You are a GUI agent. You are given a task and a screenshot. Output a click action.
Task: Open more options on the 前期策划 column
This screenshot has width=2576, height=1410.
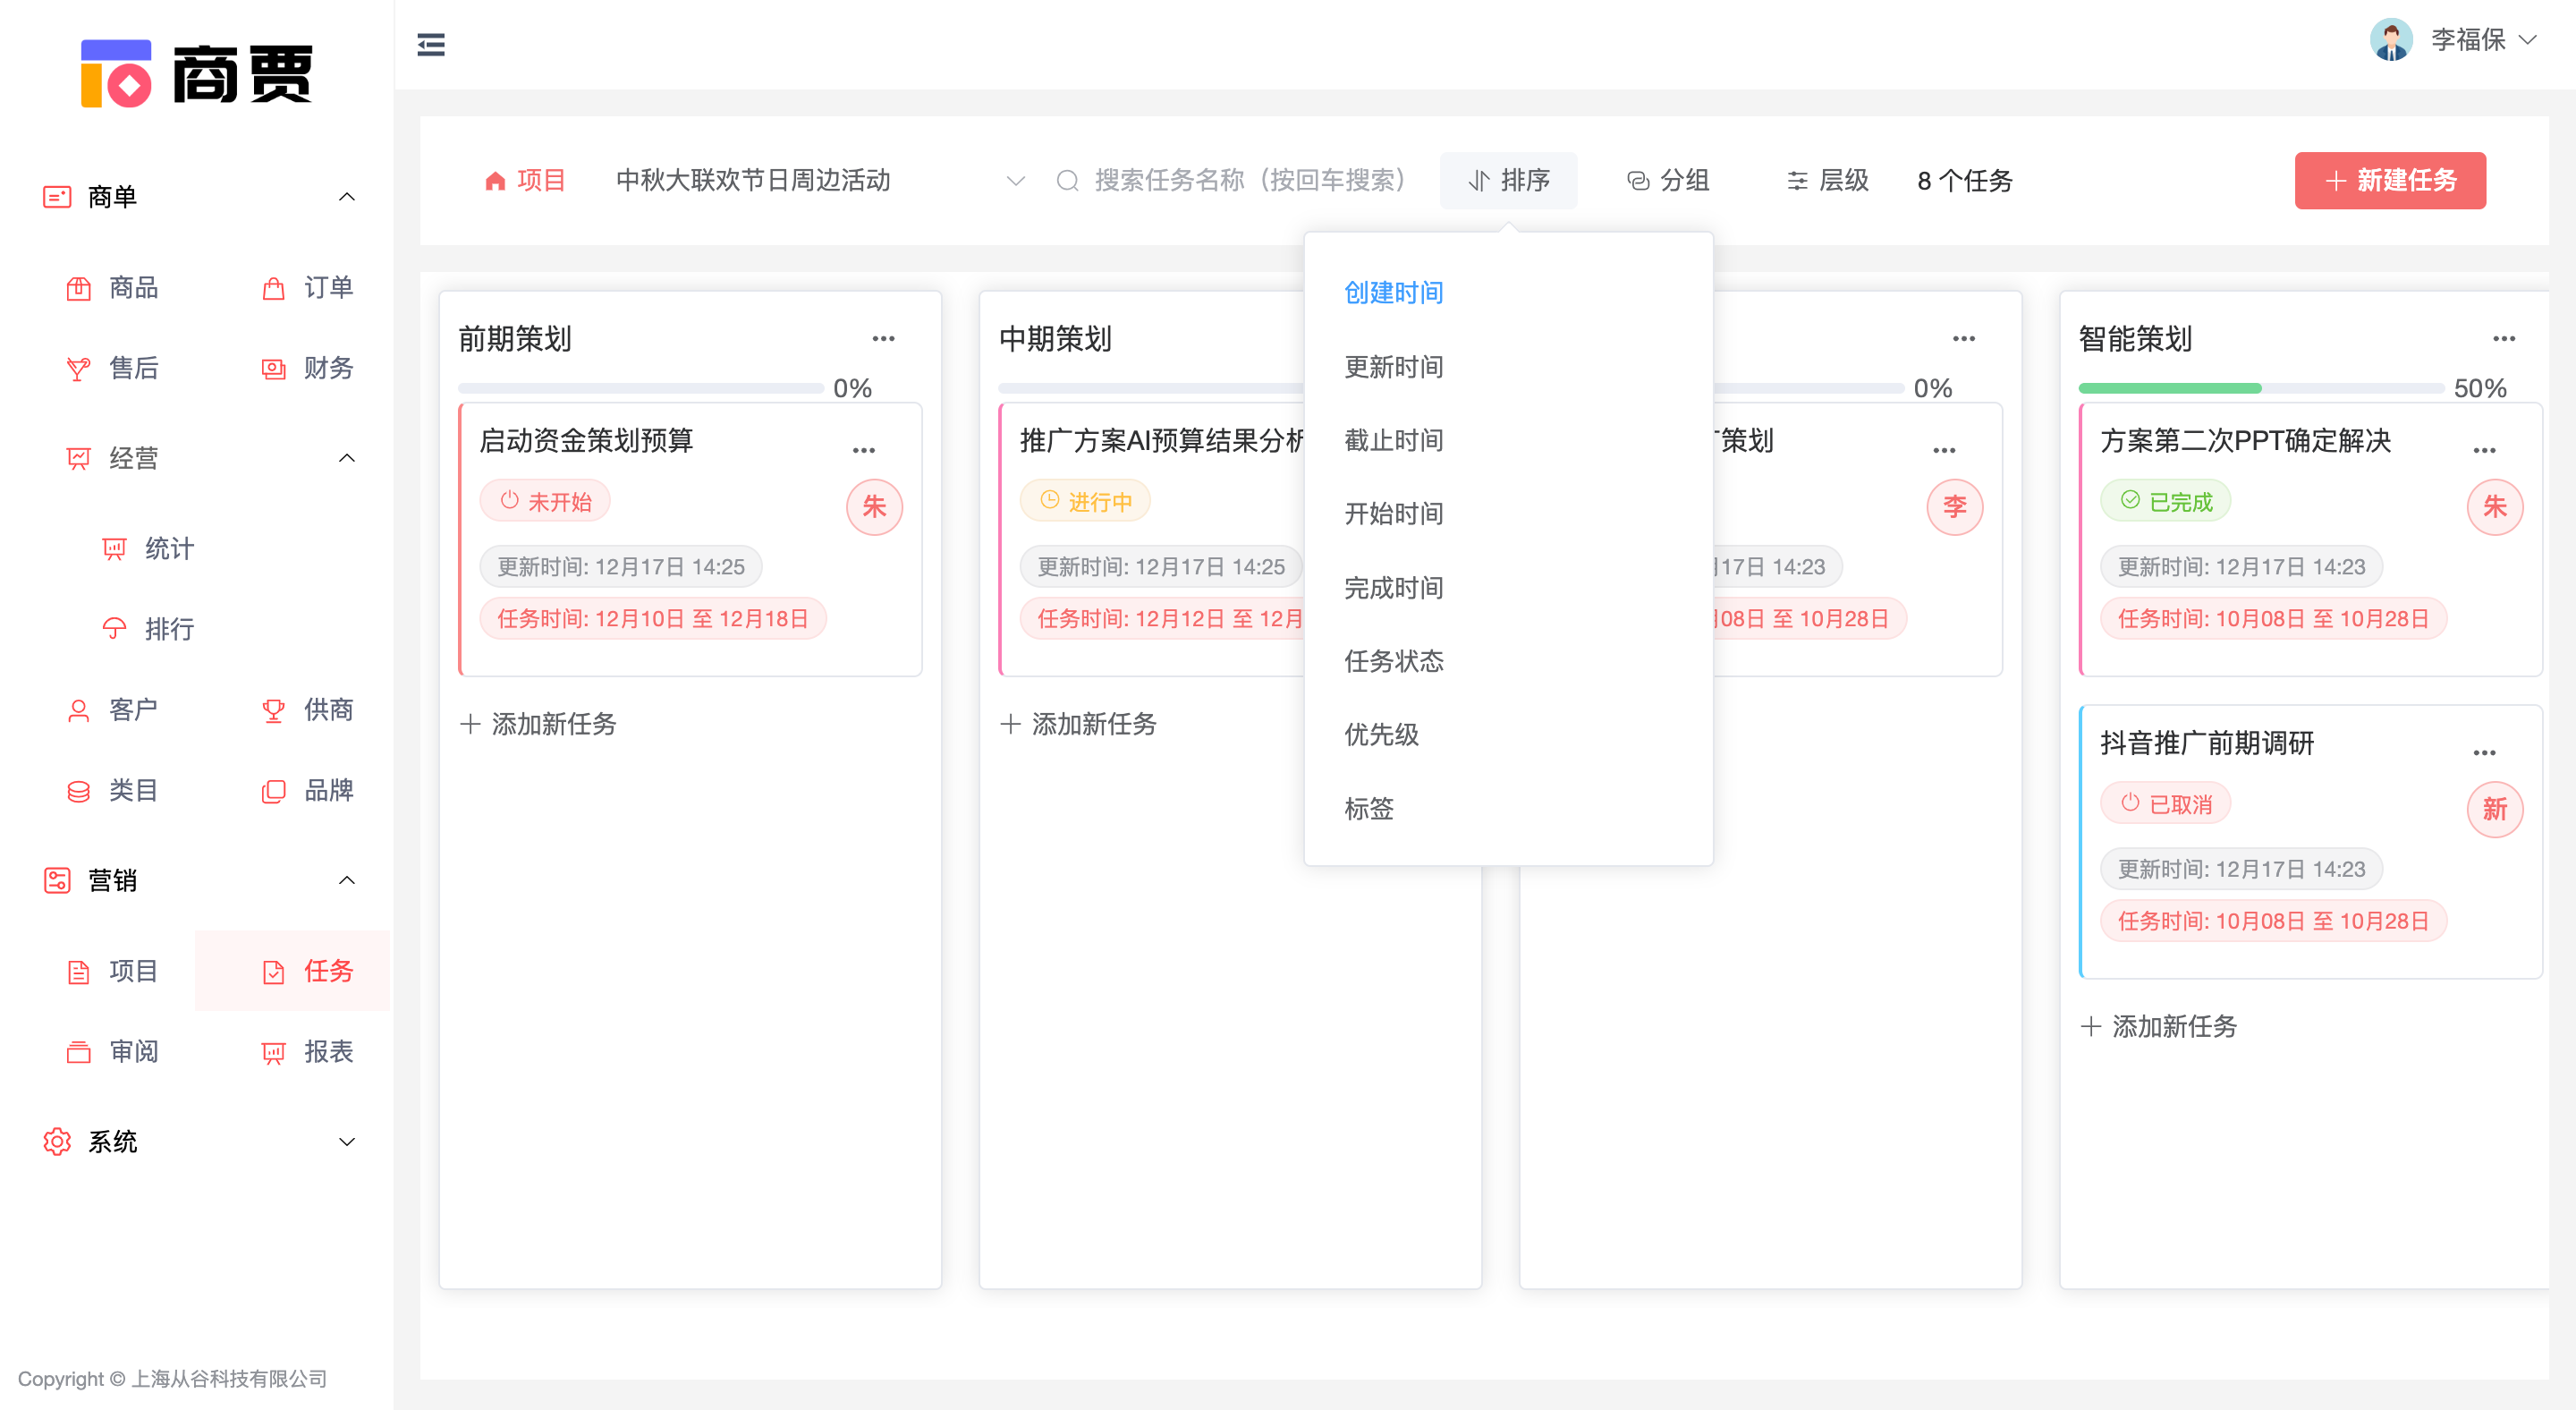coord(883,339)
